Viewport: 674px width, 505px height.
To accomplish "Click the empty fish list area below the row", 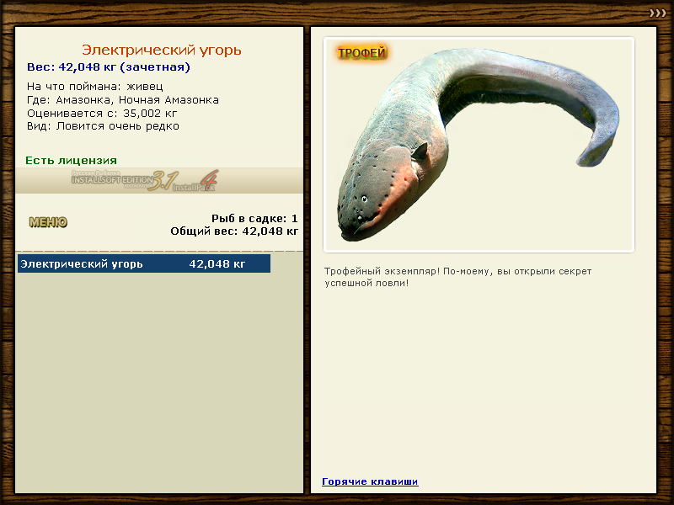I will pos(143,379).
